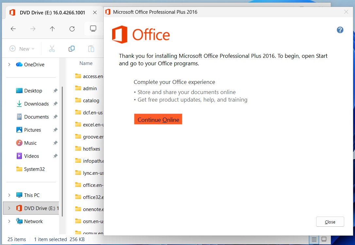Close the Office installer dialog
The image size is (355, 245).
pyautogui.click(x=330, y=222)
